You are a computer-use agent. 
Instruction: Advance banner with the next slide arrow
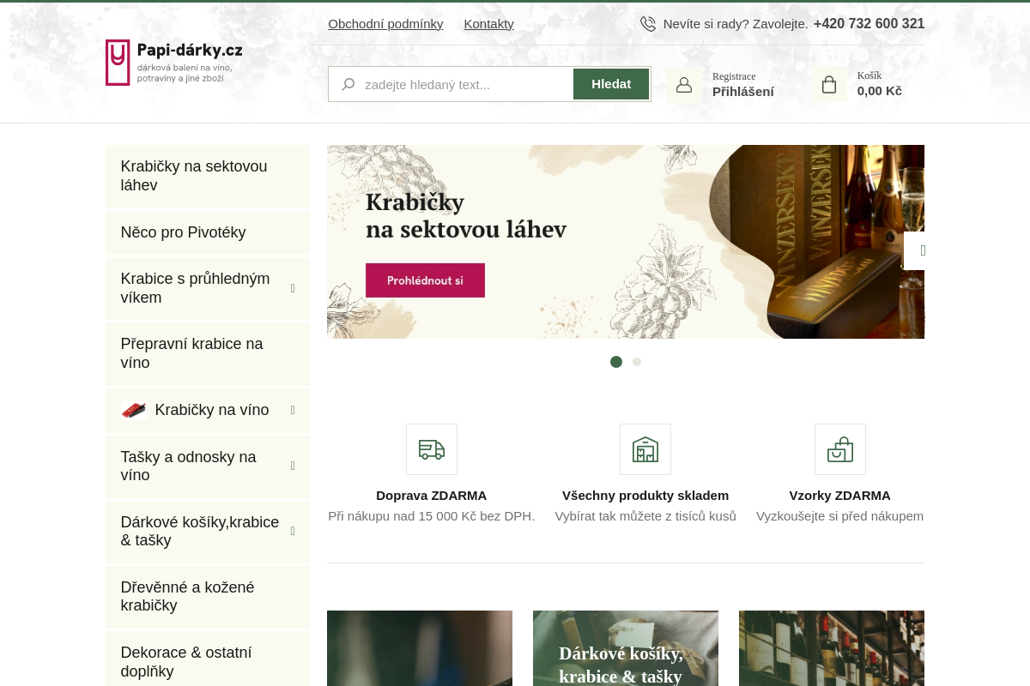pyautogui.click(x=918, y=250)
